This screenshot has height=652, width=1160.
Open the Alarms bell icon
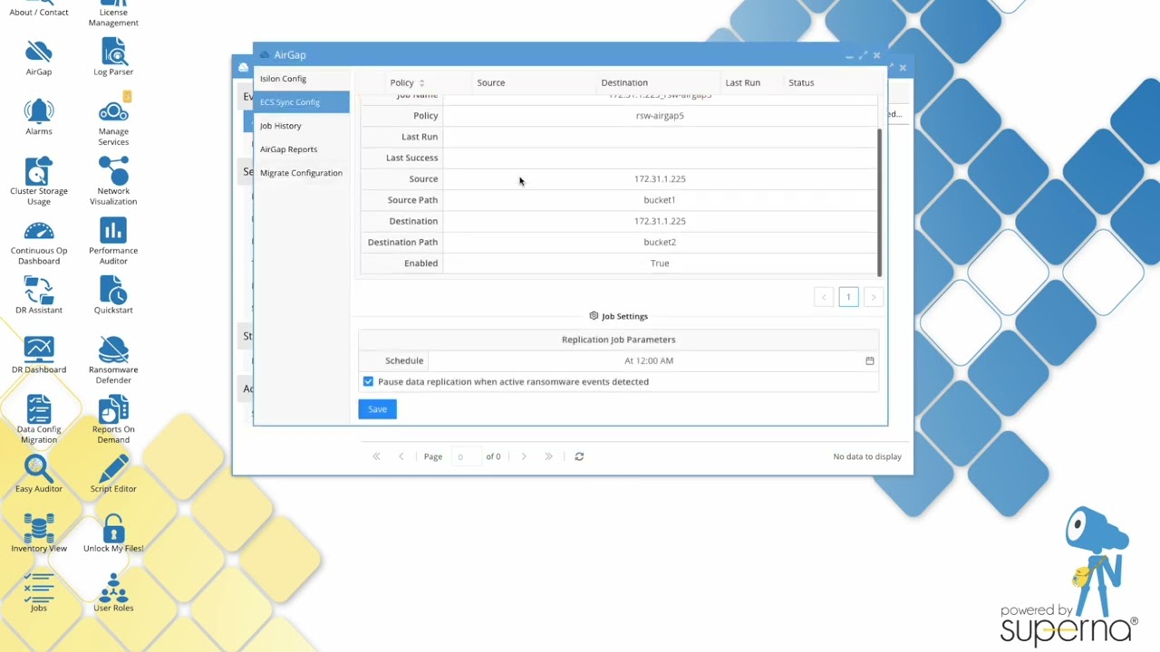click(38, 116)
